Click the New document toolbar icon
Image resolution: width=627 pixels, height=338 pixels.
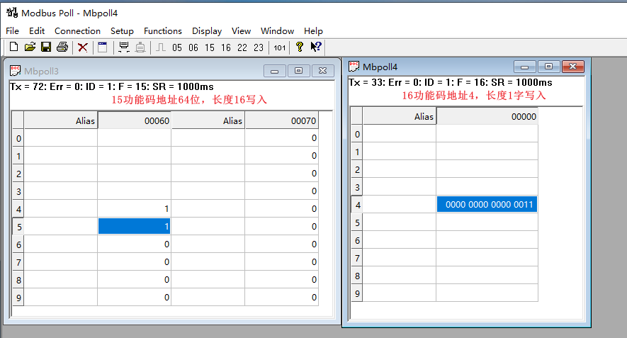point(13,47)
